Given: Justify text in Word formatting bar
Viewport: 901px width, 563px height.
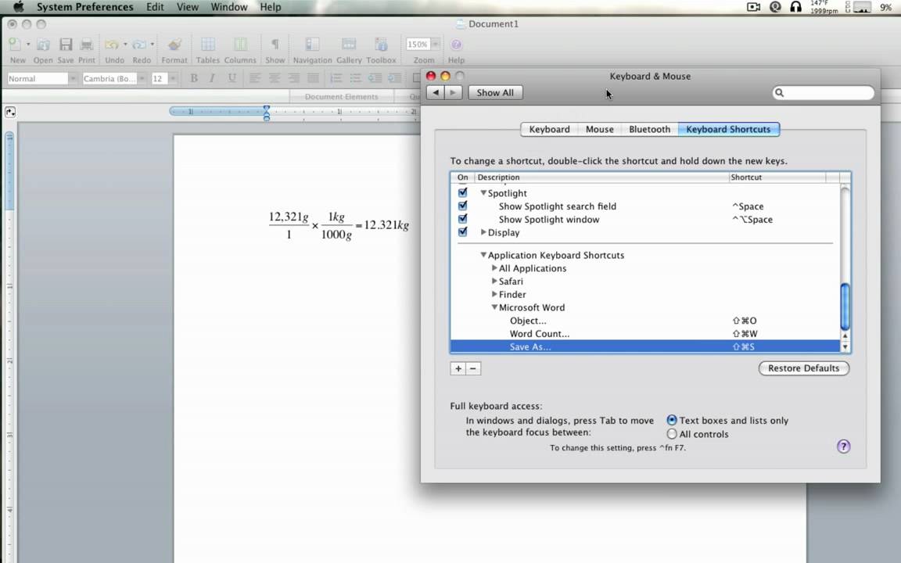Looking at the screenshot, I should pos(313,78).
